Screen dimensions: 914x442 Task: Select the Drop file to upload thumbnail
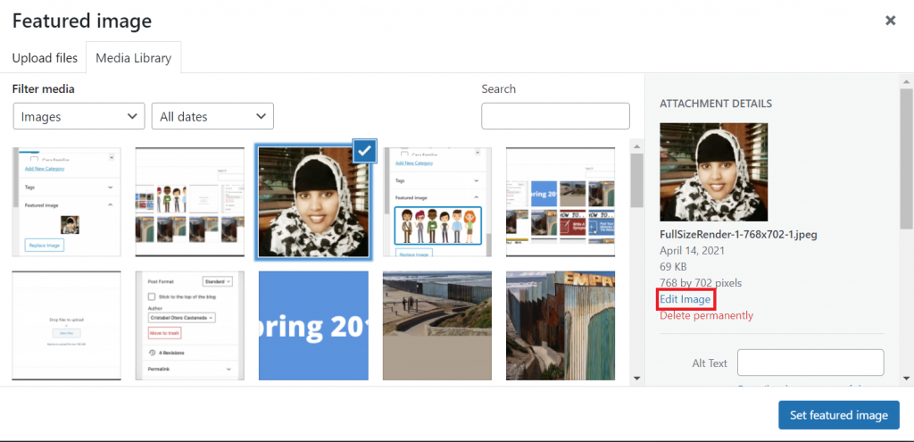[66, 325]
